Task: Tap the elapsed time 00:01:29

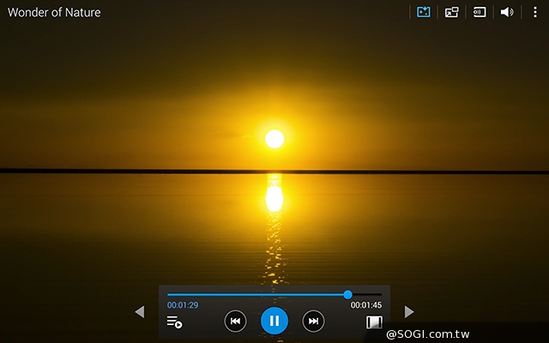Action: [183, 305]
